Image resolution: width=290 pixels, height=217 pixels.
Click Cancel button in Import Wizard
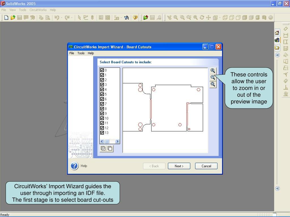[x=206, y=166]
